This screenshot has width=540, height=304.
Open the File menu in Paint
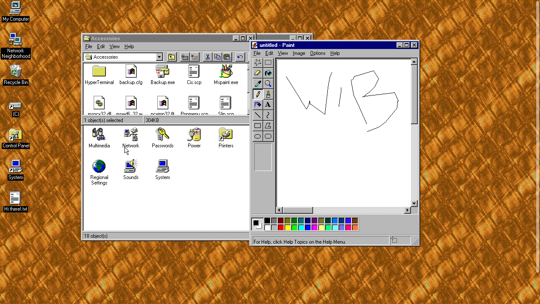(257, 53)
